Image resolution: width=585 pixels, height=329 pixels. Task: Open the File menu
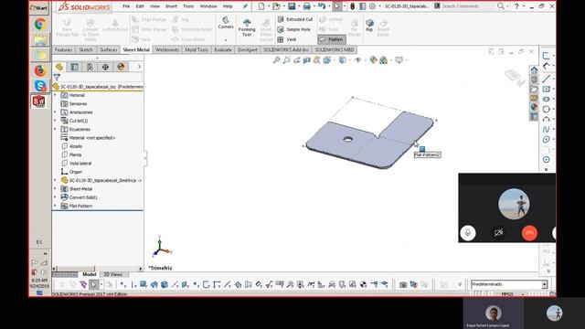126,6
